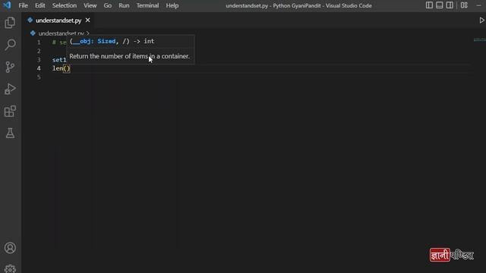Click line number 3 in gutter

pyautogui.click(x=39, y=59)
